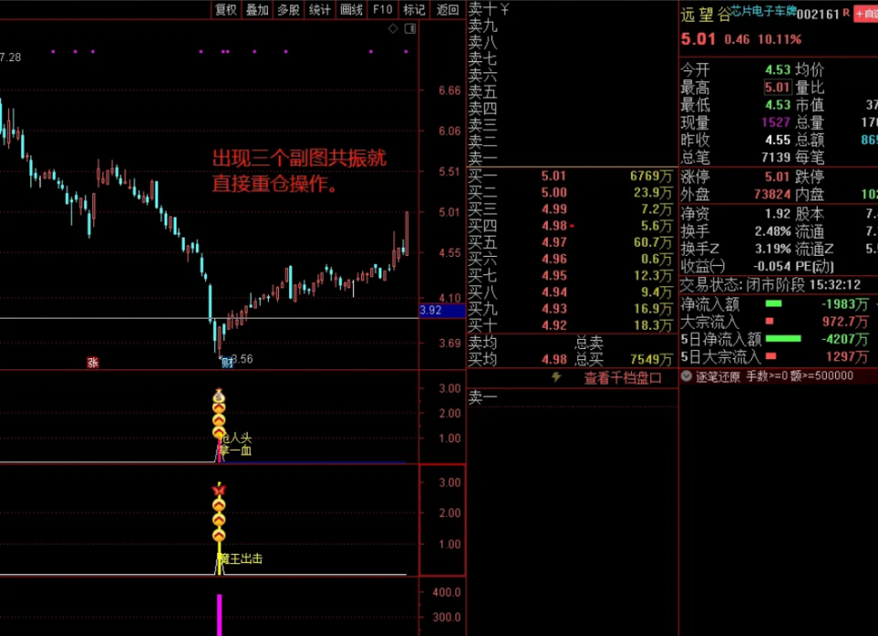Expand the 逐笔还原 filter dropdown arrow
Viewport: 878px width, 636px height.
(687, 376)
